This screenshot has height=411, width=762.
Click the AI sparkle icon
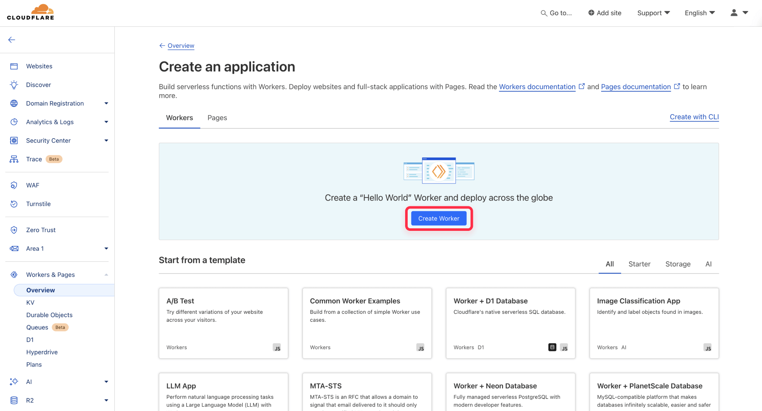(14, 382)
